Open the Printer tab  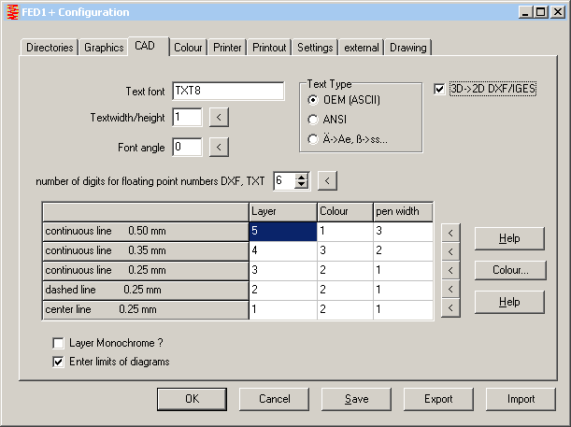coord(227,48)
